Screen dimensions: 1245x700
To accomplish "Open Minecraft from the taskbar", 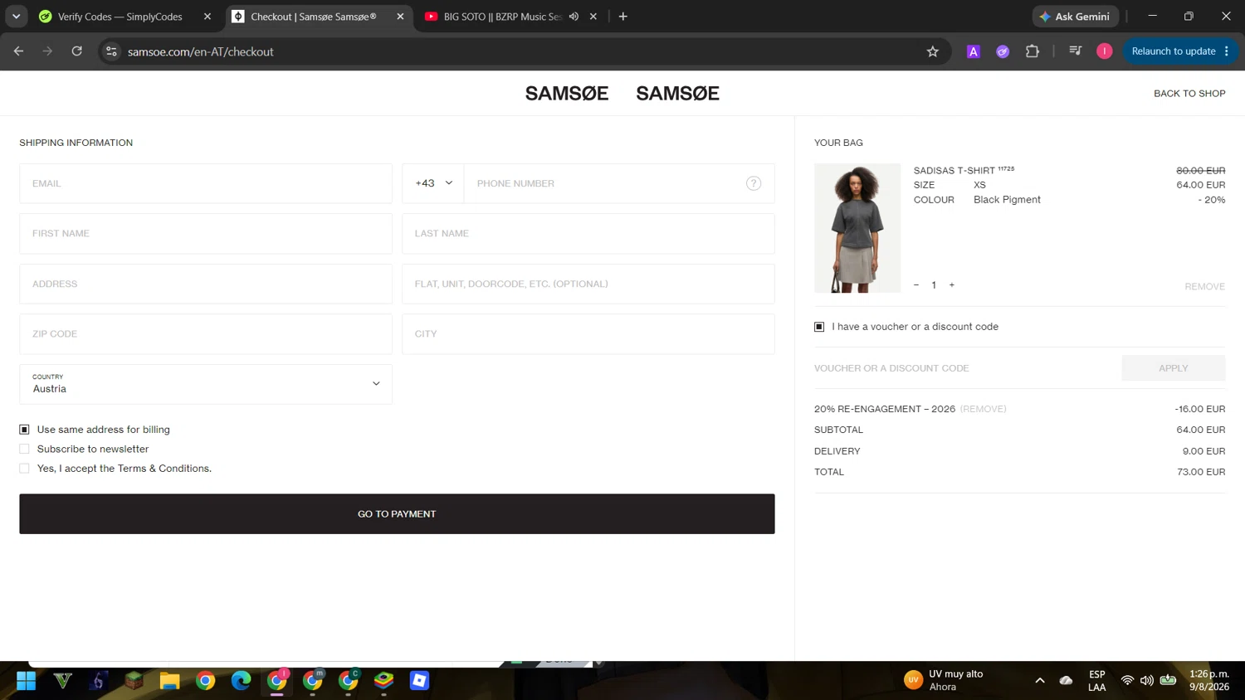I will [x=134, y=681].
